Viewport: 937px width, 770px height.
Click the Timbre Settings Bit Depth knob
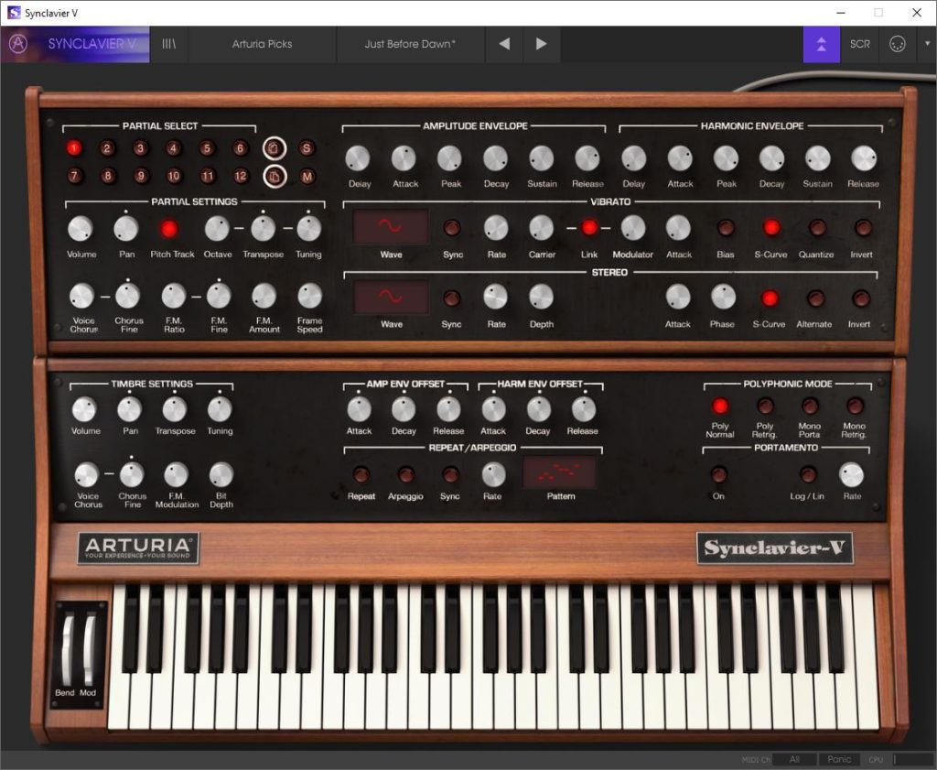click(221, 474)
